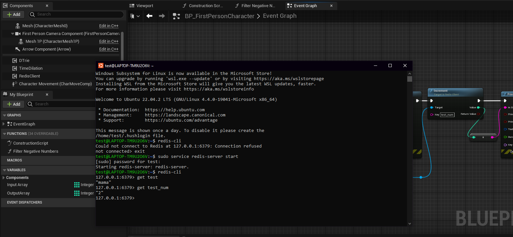Image resolution: width=513 pixels, height=237 pixels.
Task: Switch to the Construction Script tab
Action: pyautogui.click(x=203, y=6)
